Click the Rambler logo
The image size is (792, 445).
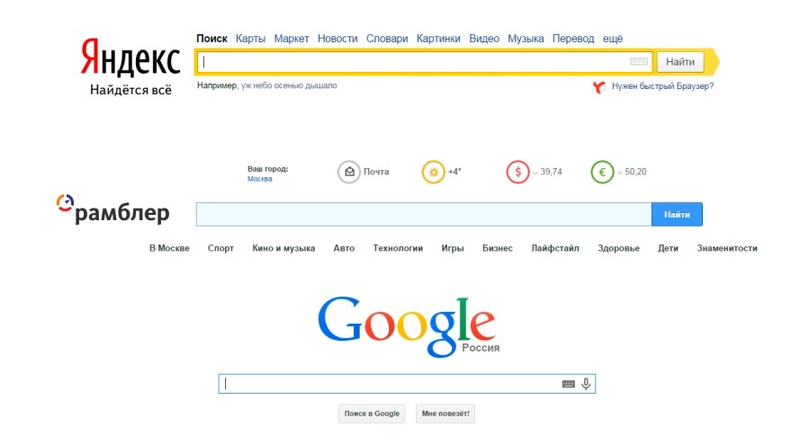(112, 209)
